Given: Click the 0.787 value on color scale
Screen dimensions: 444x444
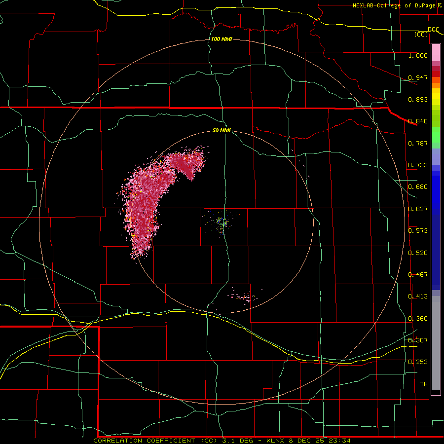Looking at the screenshot, I should point(418,143).
